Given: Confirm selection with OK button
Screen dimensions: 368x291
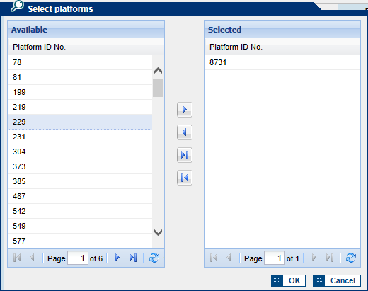Looking at the screenshot, I should coord(288,280).
